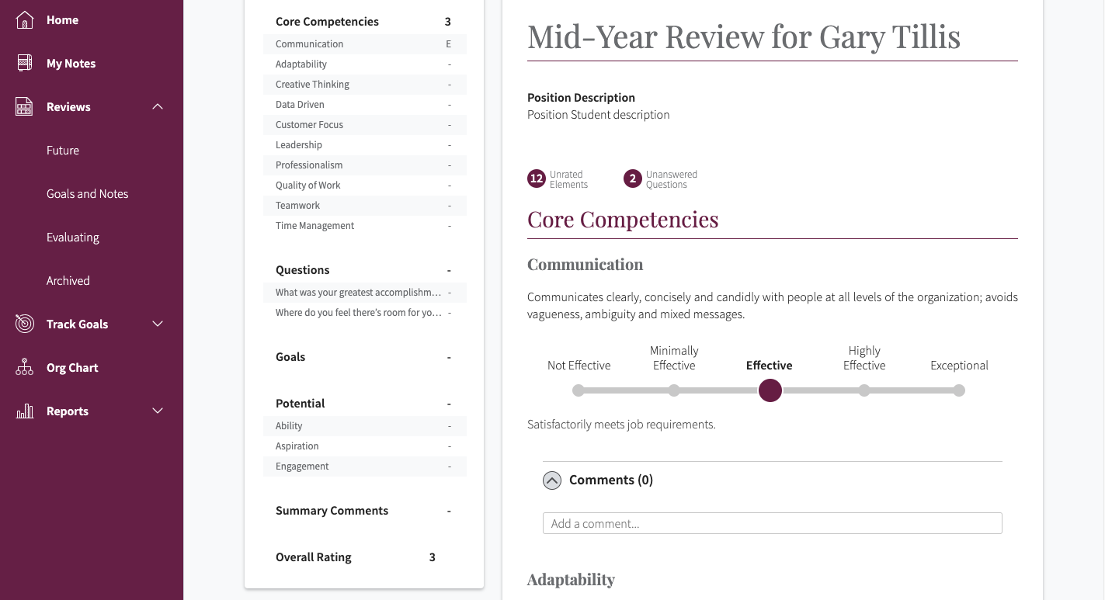Go to Archived reviews
The width and height of the screenshot is (1105, 600).
tap(68, 281)
